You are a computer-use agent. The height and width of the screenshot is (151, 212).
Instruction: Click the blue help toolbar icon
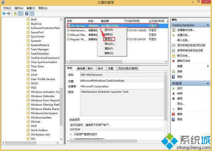[x=27, y=13]
